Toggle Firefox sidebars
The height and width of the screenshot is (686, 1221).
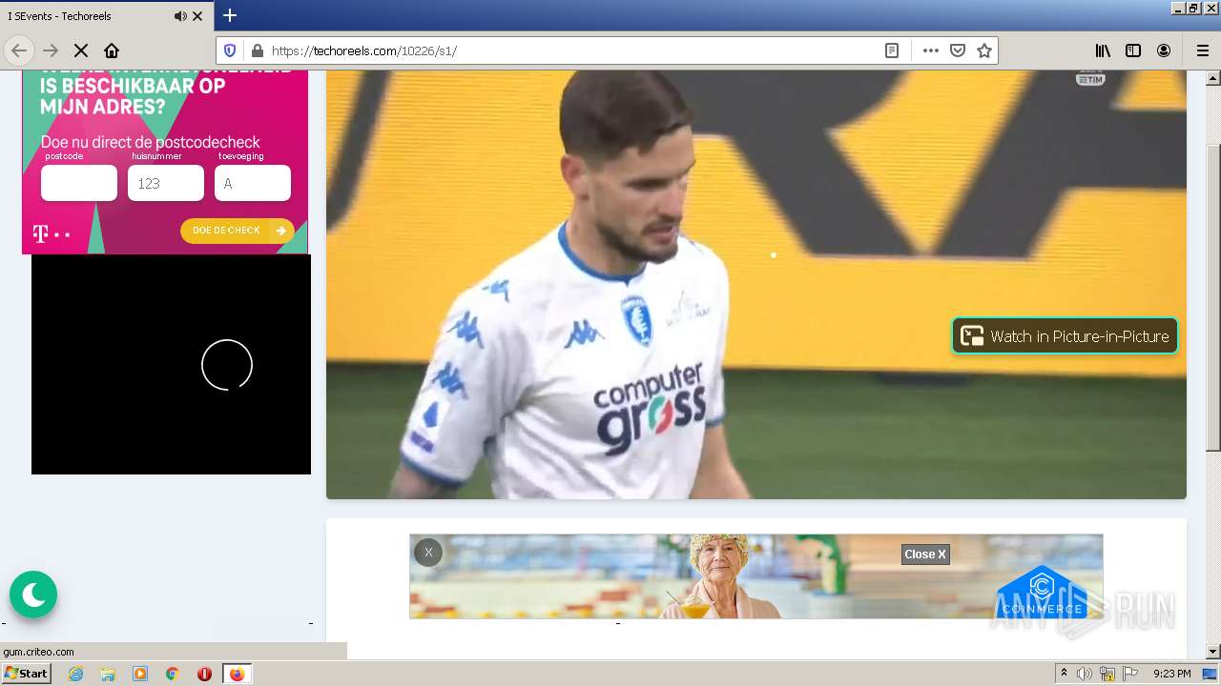(1133, 50)
